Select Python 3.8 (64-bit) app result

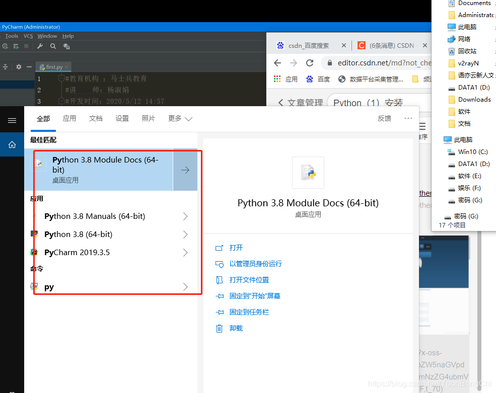(78, 234)
